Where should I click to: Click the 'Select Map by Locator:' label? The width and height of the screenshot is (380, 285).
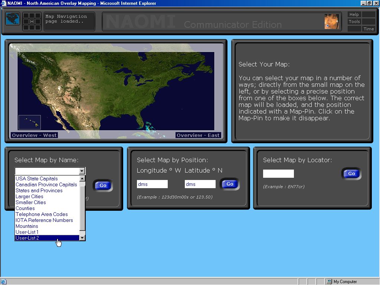[x=297, y=160]
